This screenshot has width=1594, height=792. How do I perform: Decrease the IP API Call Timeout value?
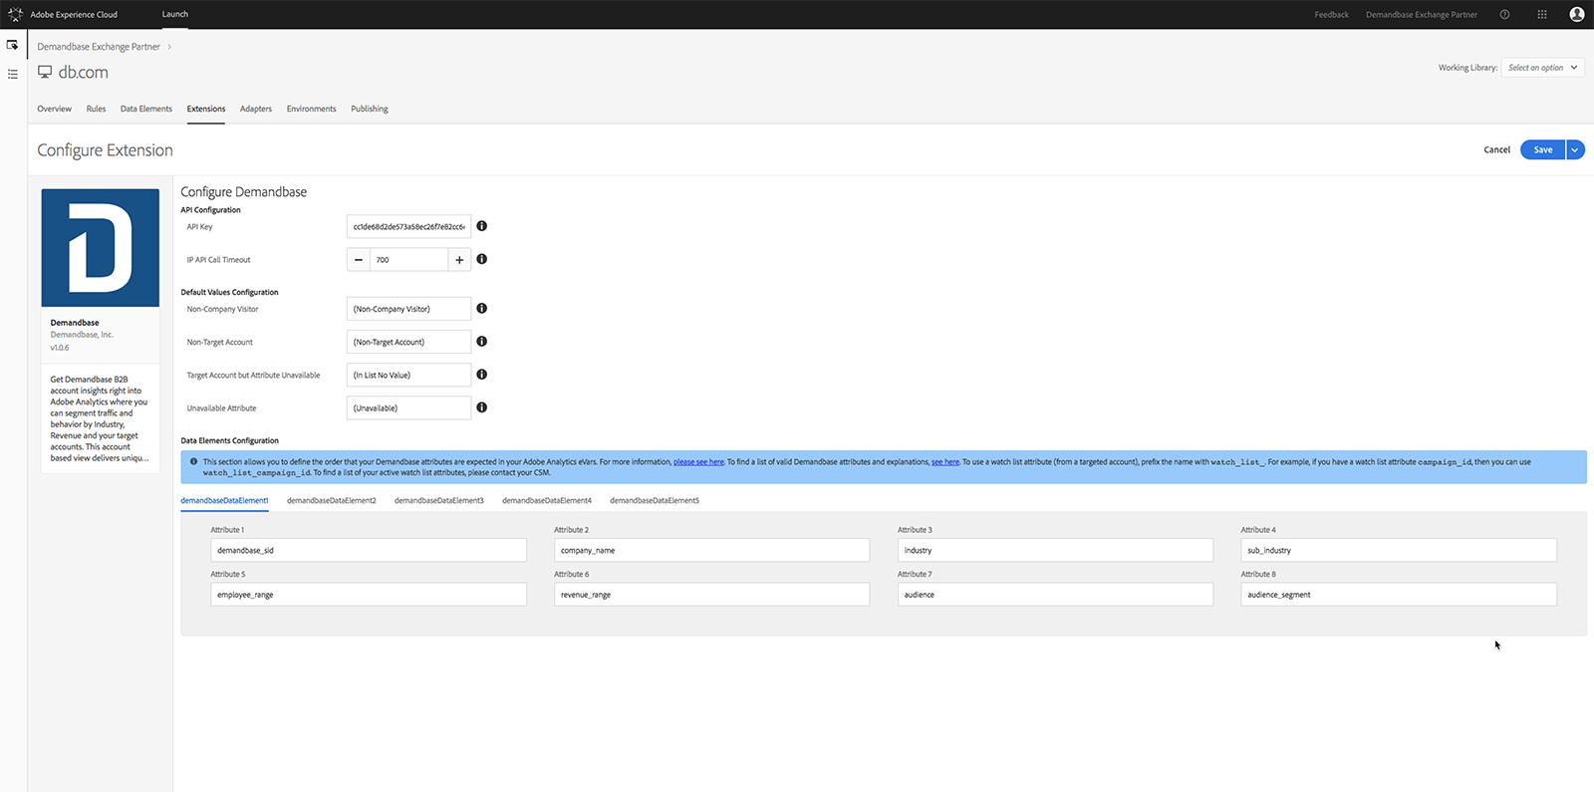[359, 259]
